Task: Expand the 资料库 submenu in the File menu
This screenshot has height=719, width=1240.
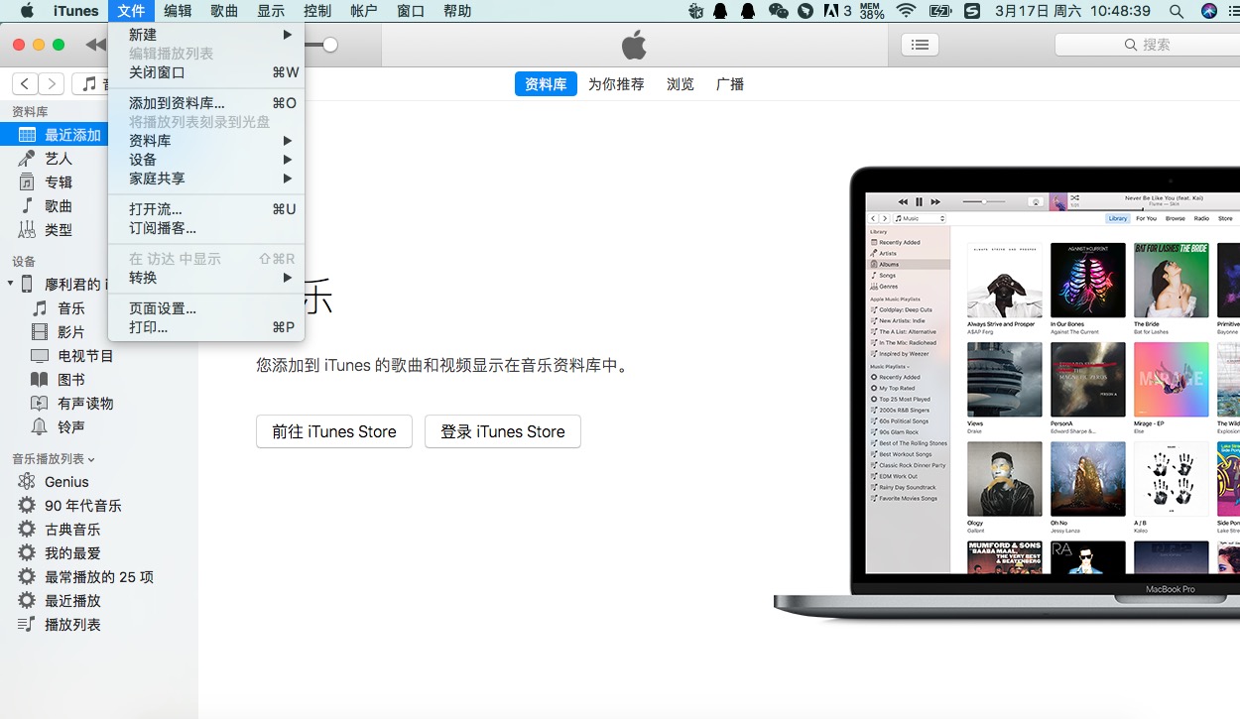Action: (206, 141)
